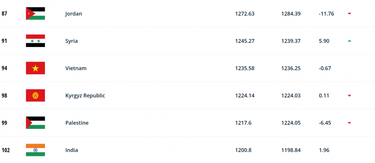This screenshot has height=163, width=375.
Task: Open the Jordan team link
Action: 73,14
